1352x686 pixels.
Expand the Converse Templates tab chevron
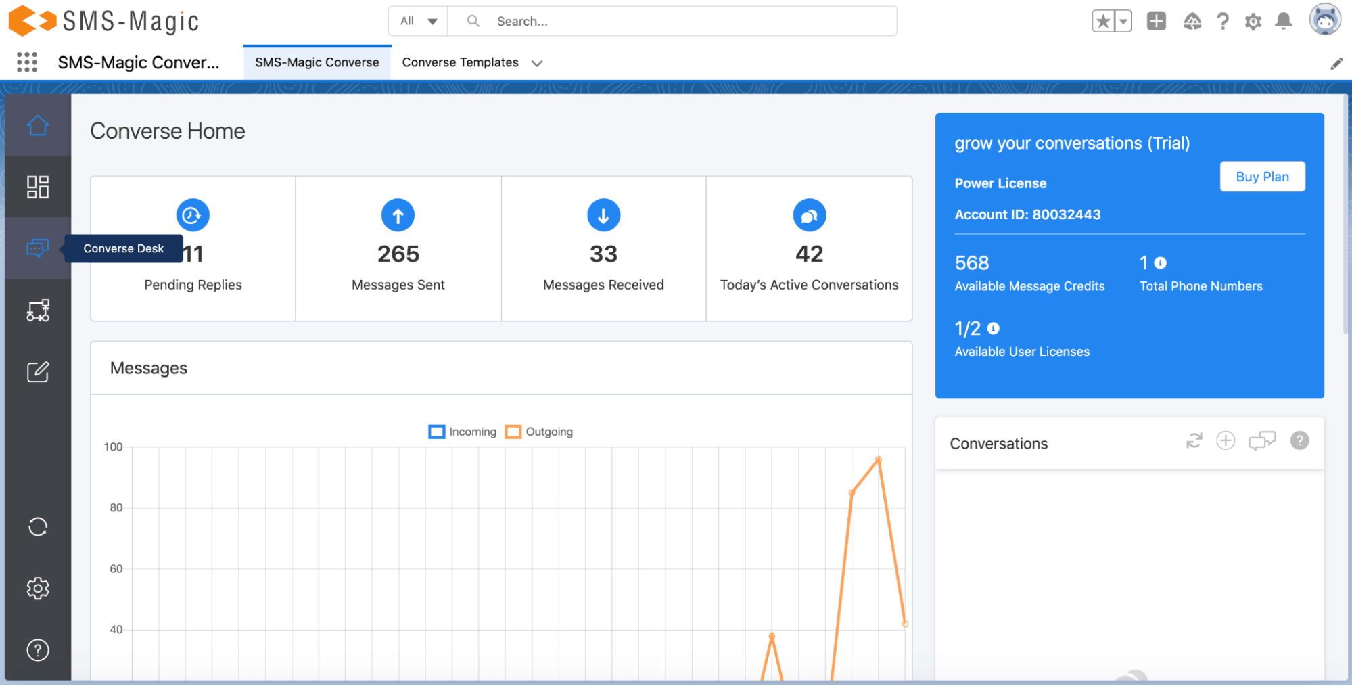537,63
